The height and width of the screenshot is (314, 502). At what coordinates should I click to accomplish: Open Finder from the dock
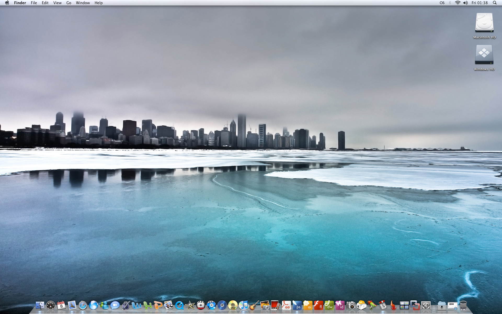[40, 305]
